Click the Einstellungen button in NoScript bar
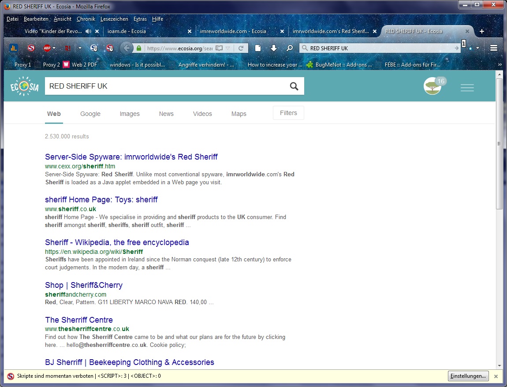Viewport: 507px width, 387px height. click(x=468, y=376)
